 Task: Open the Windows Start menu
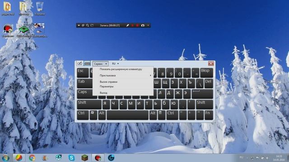(5, 158)
